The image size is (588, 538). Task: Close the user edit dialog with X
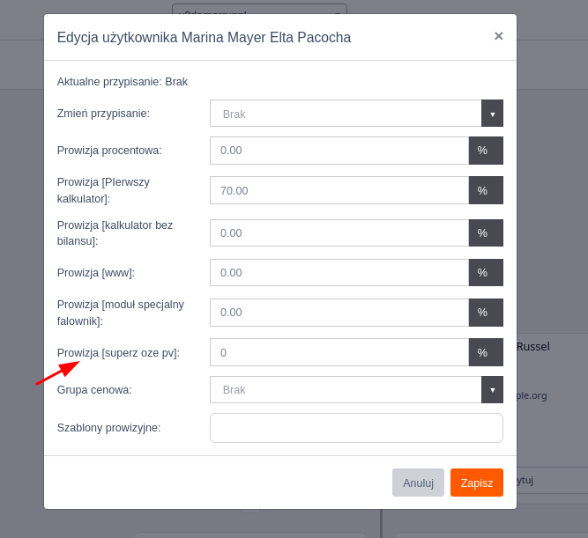pyautogui.click(x=498, y=36)
